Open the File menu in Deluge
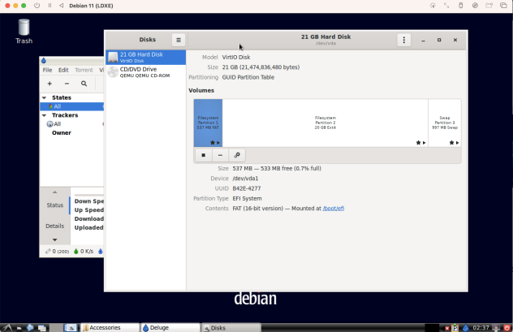This screenshot has height=332, width=513. (48, 70)
